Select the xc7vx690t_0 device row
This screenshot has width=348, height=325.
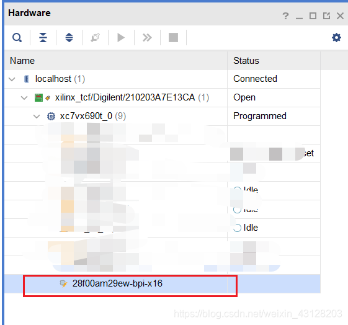point(163,116)
